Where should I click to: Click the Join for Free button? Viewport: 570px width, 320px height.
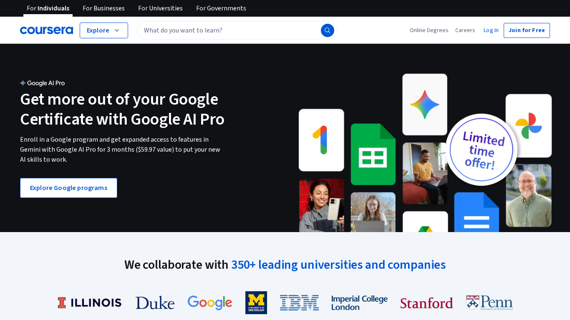tap(527, 30)
